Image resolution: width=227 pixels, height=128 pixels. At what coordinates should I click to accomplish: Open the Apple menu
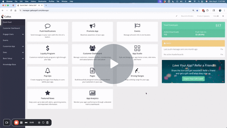pyautogui.click(x=3, y=1)
